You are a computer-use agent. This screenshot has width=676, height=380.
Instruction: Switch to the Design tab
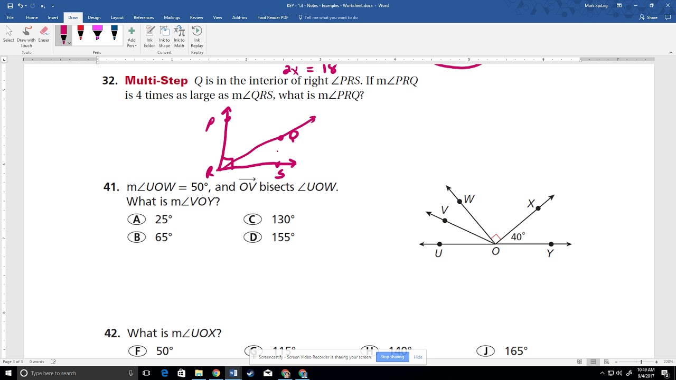(x=94, y=17)
